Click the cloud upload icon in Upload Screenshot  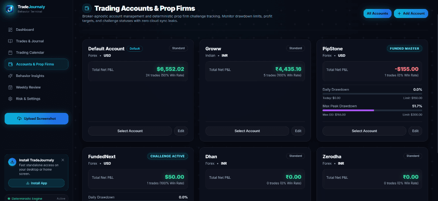click(20, 118)
